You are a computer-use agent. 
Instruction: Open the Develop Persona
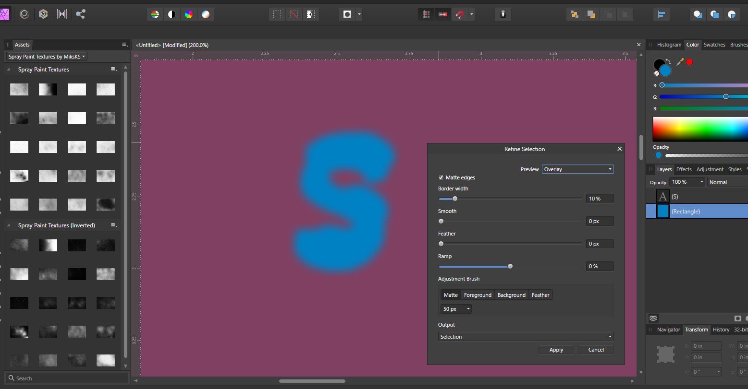[x=43, y=14]
